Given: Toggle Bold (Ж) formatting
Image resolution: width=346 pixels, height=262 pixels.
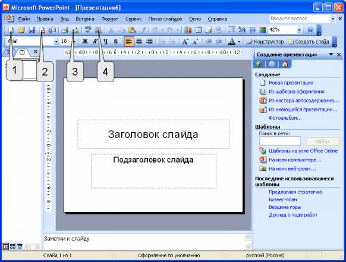Looking at the screenshot, I should (x=85, y=41).
